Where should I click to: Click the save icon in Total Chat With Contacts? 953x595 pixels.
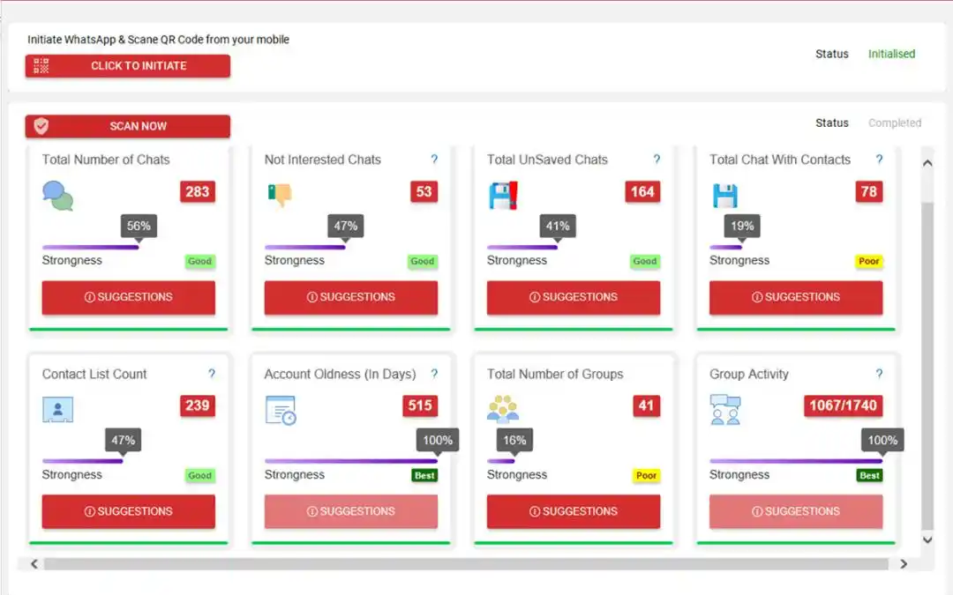[x=725, y=195]
